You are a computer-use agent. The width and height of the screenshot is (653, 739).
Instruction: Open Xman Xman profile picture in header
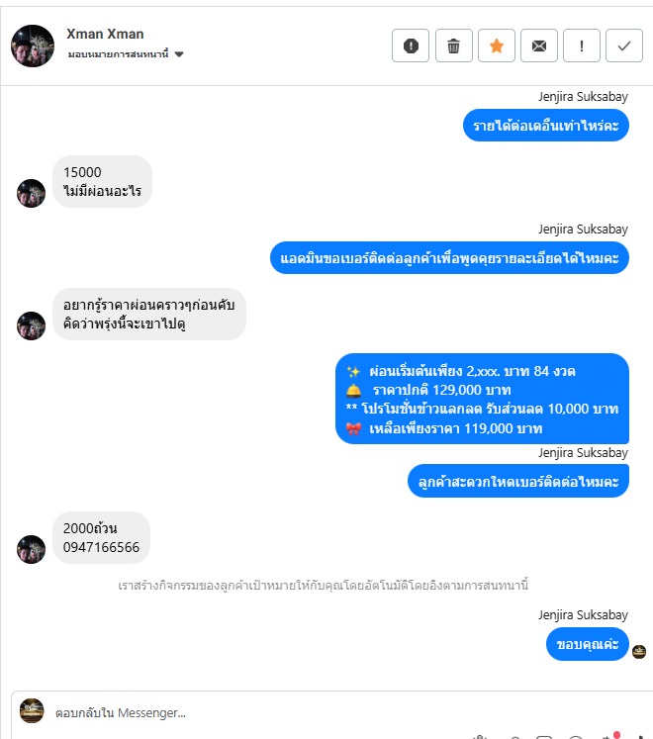33,46
